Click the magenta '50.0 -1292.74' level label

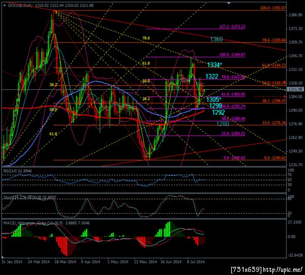click(234, 106)
